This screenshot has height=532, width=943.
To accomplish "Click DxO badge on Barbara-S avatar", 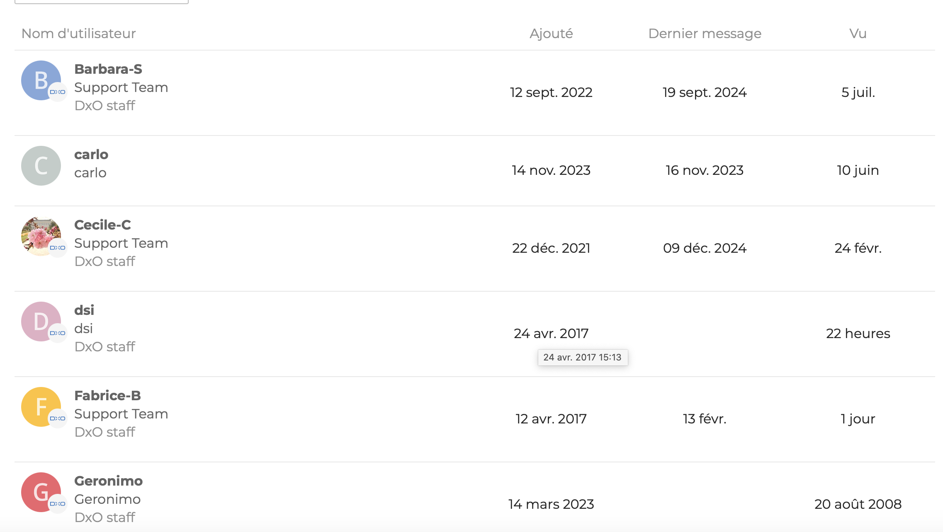I will pyautogui.click(x=58, y=92).
